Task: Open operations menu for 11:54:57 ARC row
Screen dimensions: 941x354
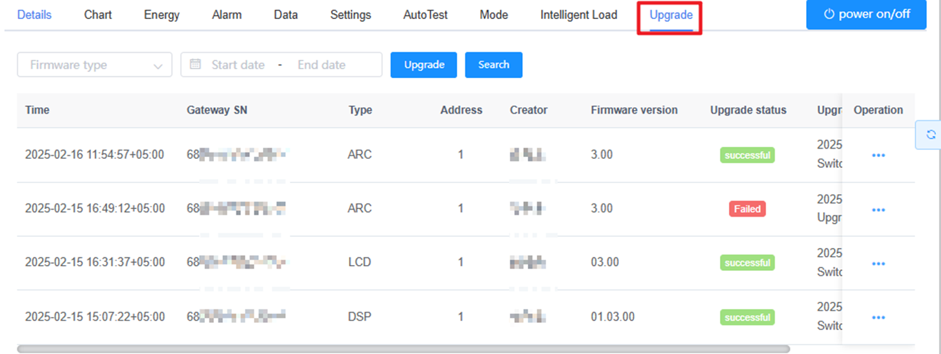Action: click(879, 155)
